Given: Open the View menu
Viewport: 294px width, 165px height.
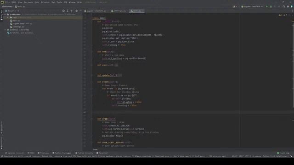Looking at the screenshot, I should point(20,2).
